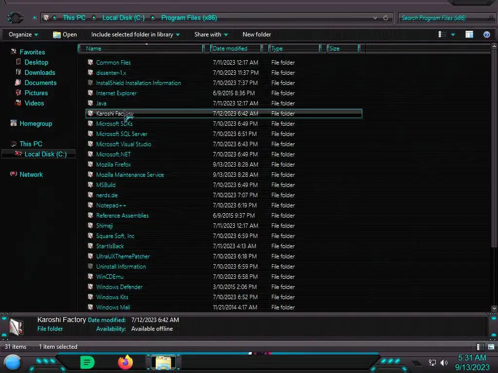498x373 pixels.
Task: Click the Notepad++ folder icon
Action: pyautogui.click(x=90, y=205)
